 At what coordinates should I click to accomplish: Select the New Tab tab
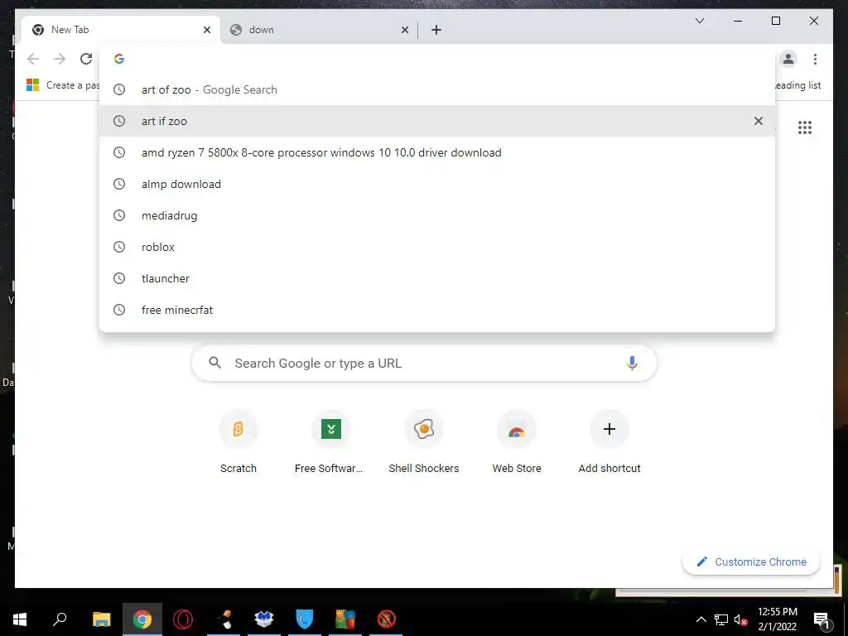click(x=121, y=30)
